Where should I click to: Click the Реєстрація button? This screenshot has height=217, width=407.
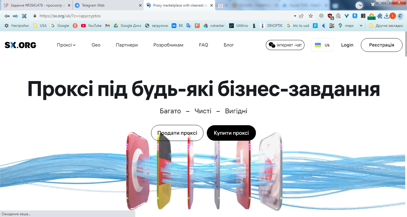(382, 45)
